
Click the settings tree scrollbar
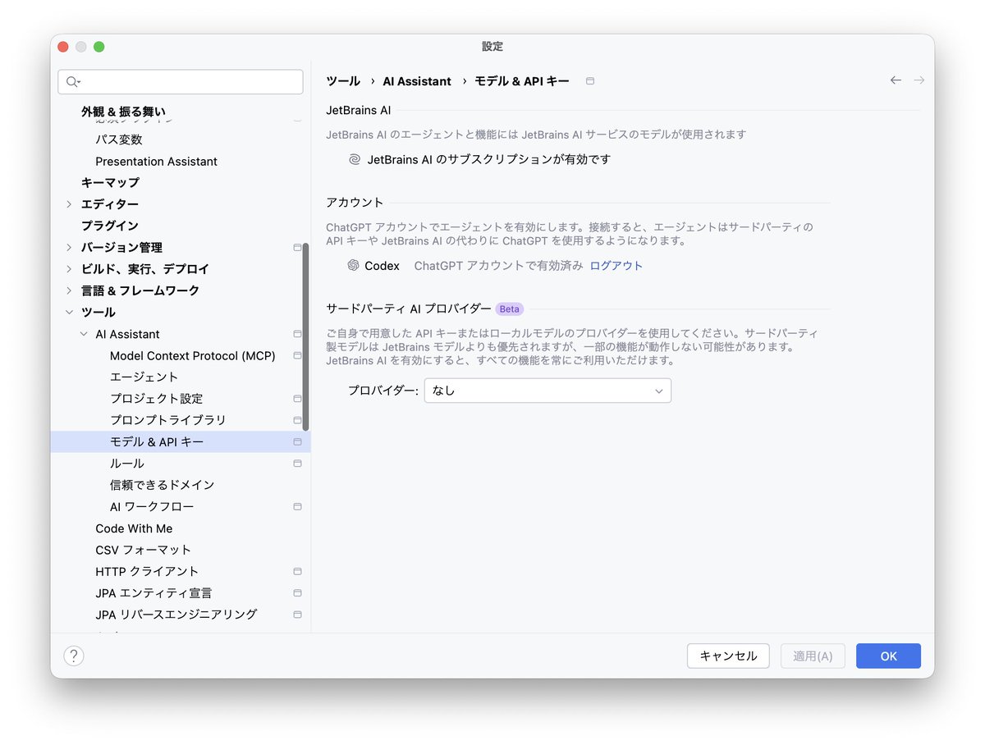(x=306, y=337)
